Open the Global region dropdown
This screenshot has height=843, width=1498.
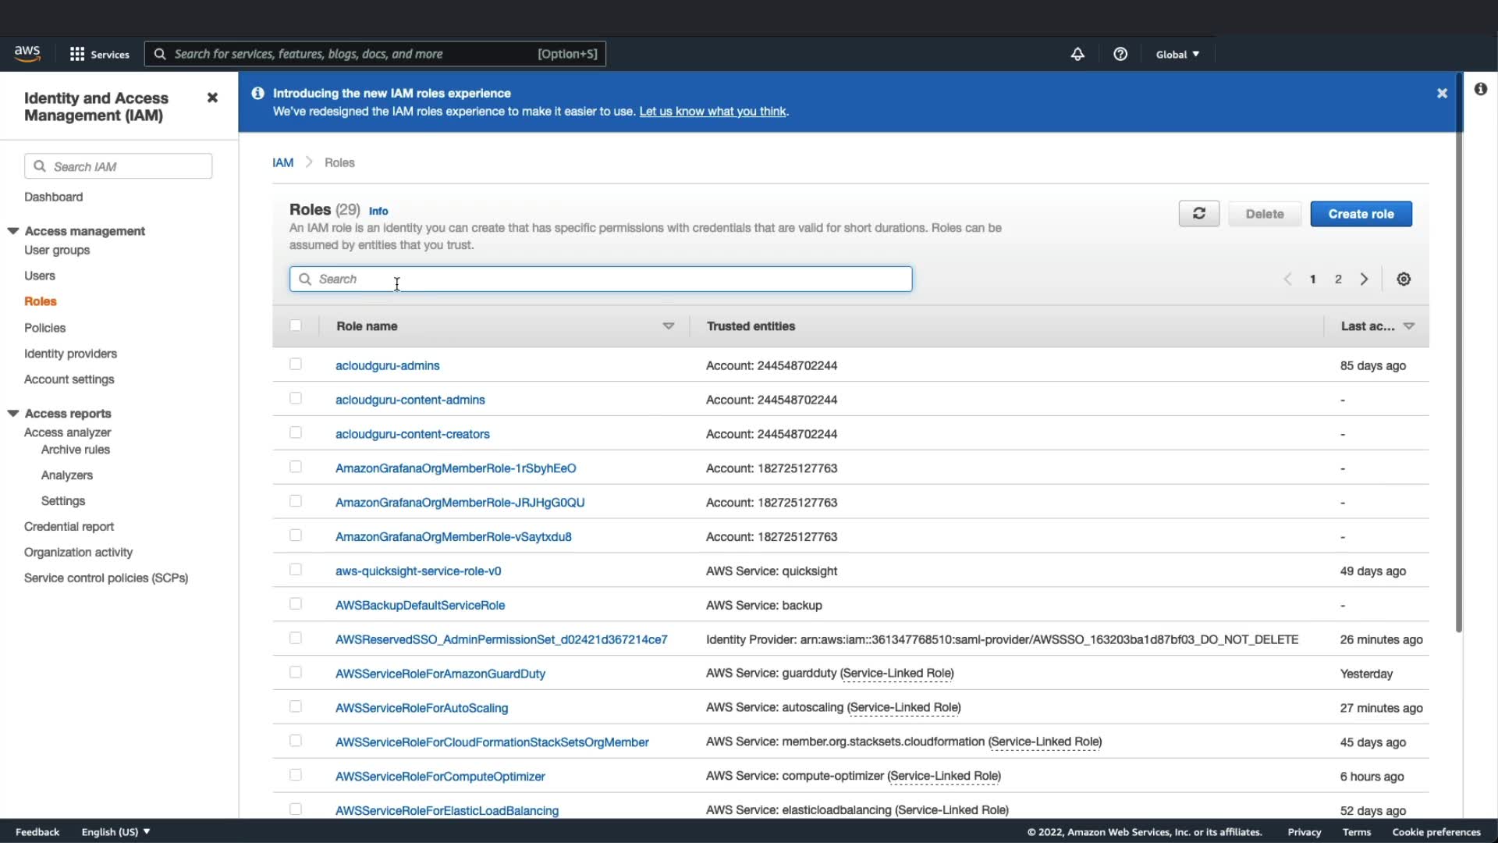click(x=1177, y=54)
